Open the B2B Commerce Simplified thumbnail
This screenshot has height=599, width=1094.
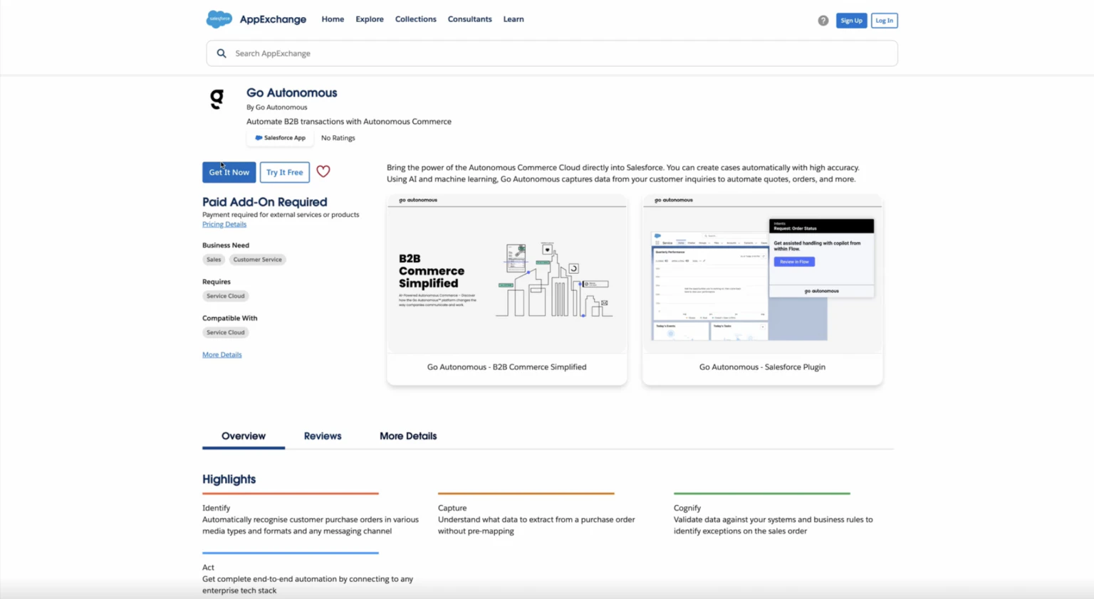(507, 274)
